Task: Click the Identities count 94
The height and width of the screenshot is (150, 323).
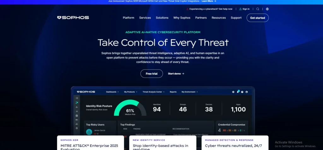Action: tap(157, 109)
